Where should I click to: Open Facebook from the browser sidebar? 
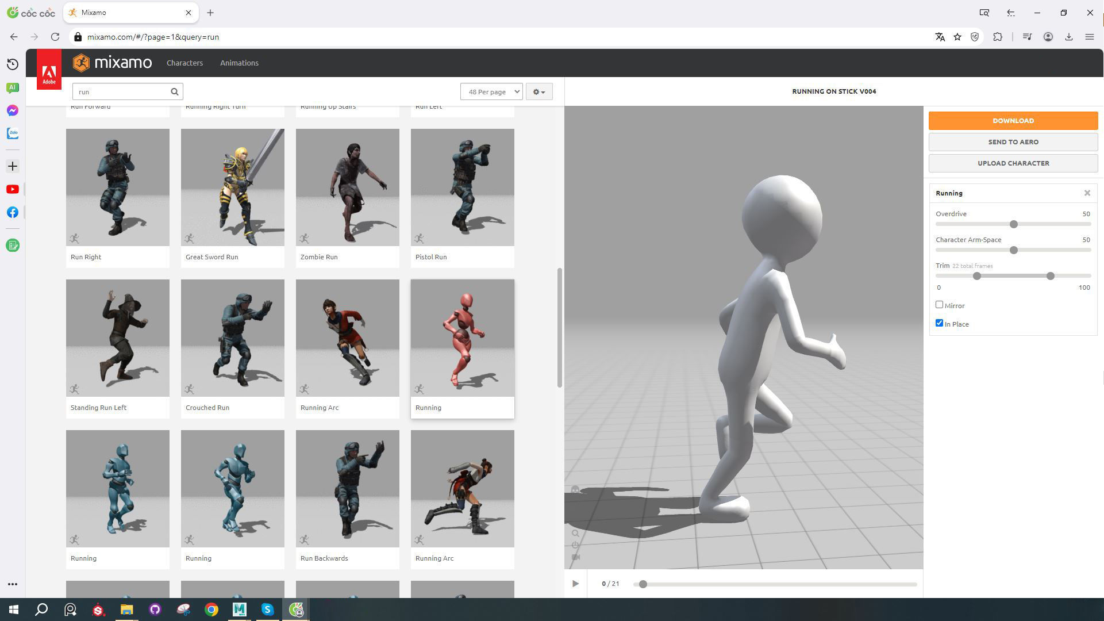[13, 212]
